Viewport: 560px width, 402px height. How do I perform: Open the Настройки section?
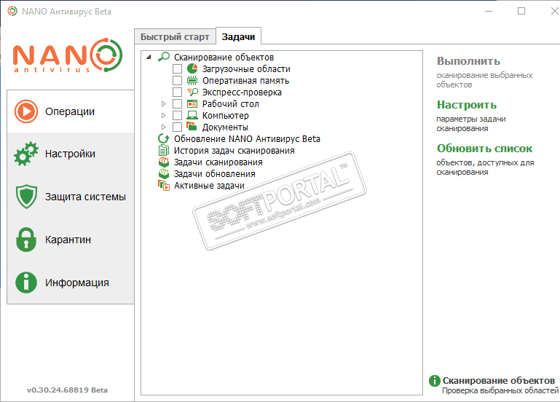pyautogui.click(x=71, y=154)
